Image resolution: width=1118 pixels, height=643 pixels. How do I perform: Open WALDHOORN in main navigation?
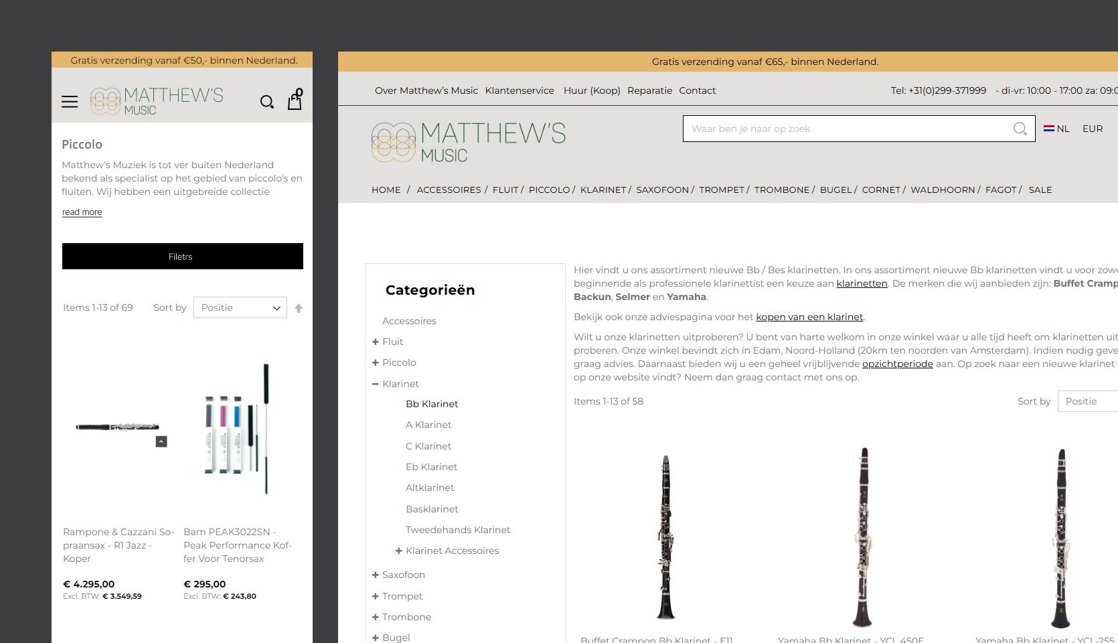tap(943, 190)
